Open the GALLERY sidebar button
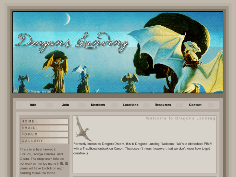 point(44,141)
